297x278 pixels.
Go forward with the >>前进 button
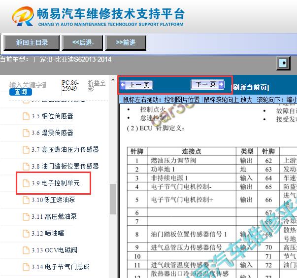(x=126, y=43)
